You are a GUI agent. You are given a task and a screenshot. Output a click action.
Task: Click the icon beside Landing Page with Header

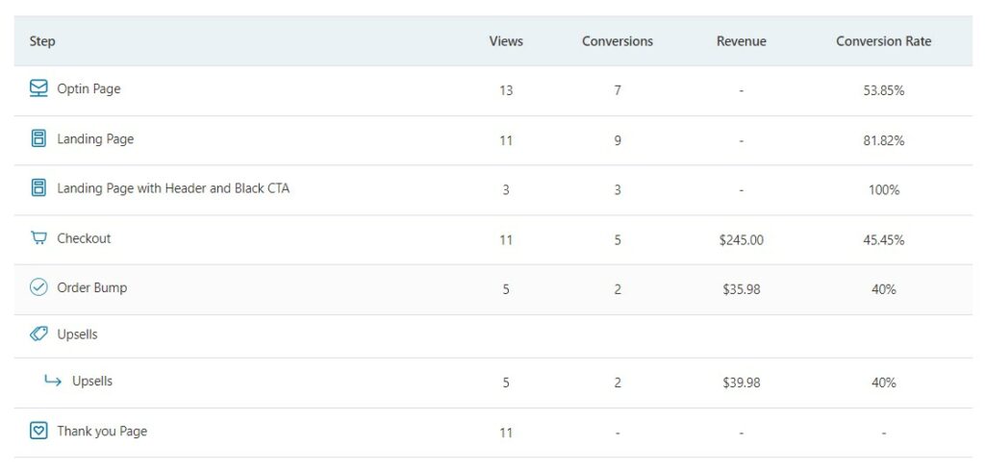(x=38, y=187)
